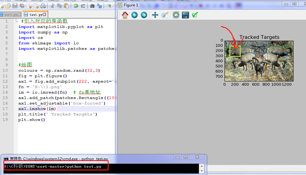Open the axis edit tool (pencil icon)
Viewport: 306px width, 175px height.
click(165, 15)
